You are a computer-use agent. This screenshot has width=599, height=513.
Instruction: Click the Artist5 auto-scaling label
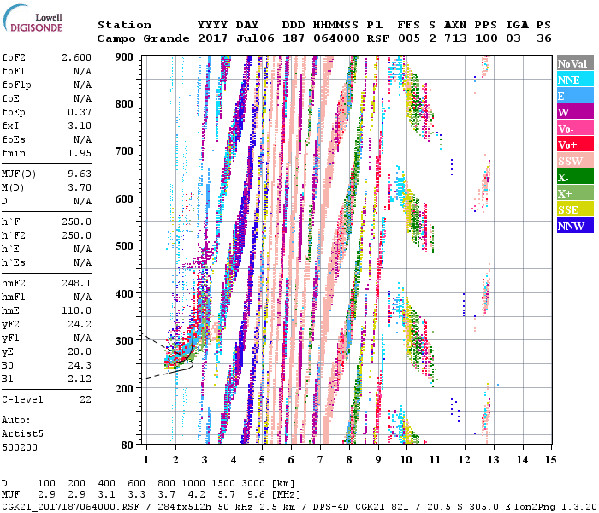pyautogui.click(x=21, y=433)
